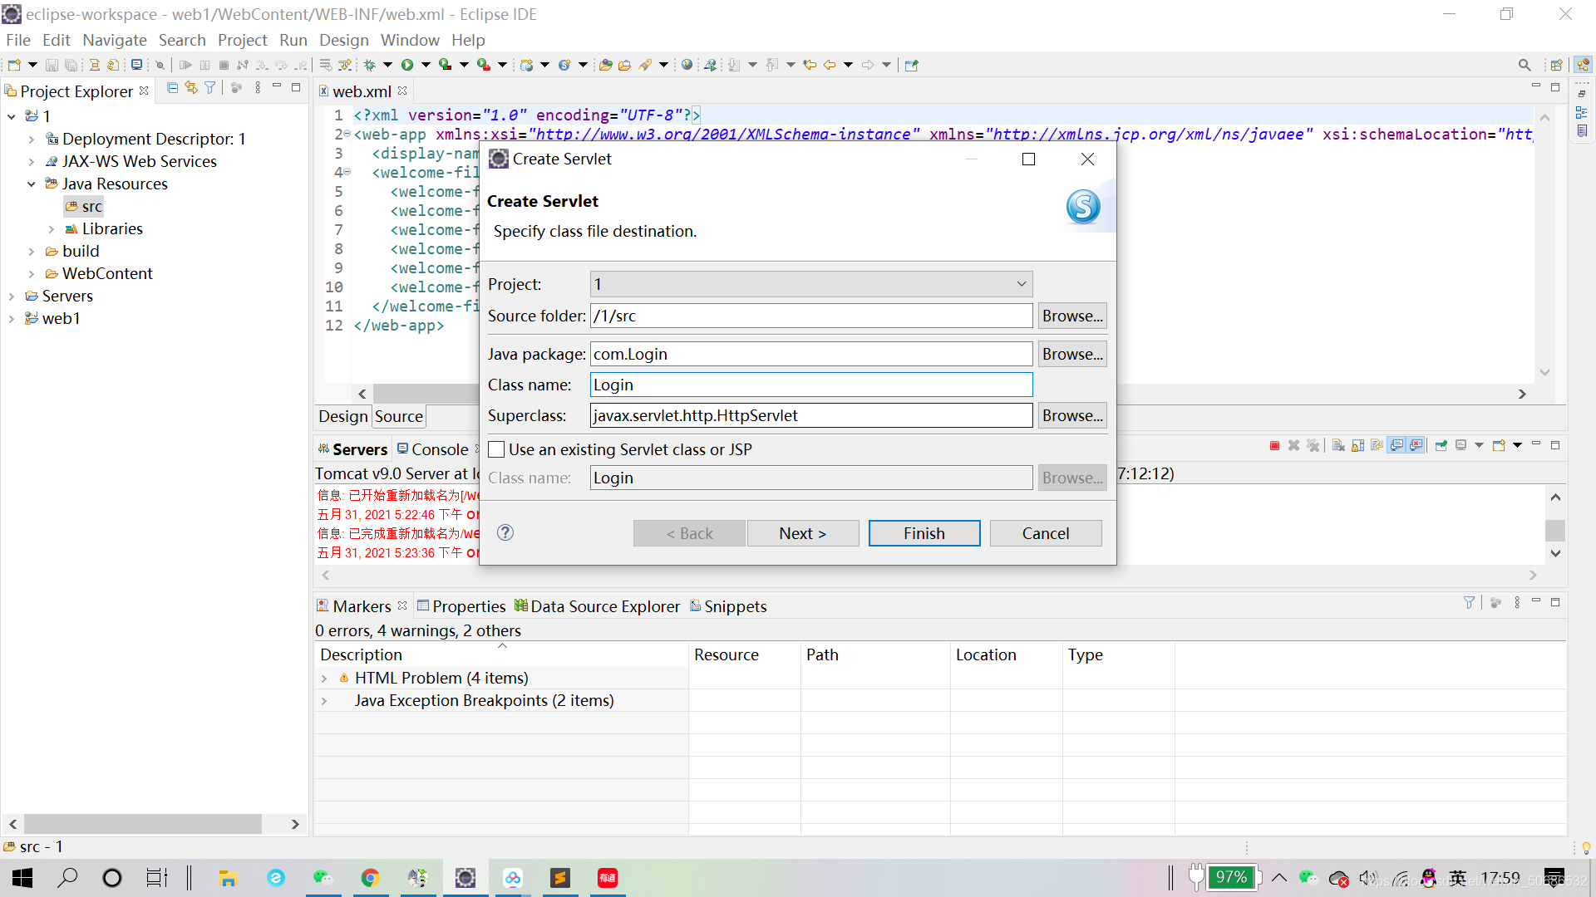Expand Deployment Descriptor: 1 node
The width and height of the screenshot is (1596, 897).
32,140
